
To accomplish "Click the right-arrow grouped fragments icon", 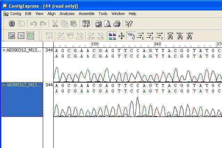I will [x=101, y=36].
